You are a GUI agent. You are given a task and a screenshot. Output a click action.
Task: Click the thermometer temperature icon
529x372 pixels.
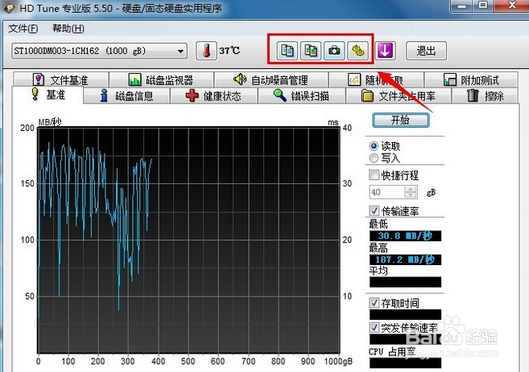coord(208,51)
